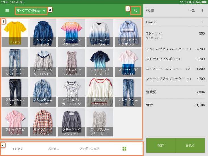Add the スリムセルヴィッジジー dark jeans
Image resolution: width=208 pixels, height=156 pixels.
(x=15, y=92)
